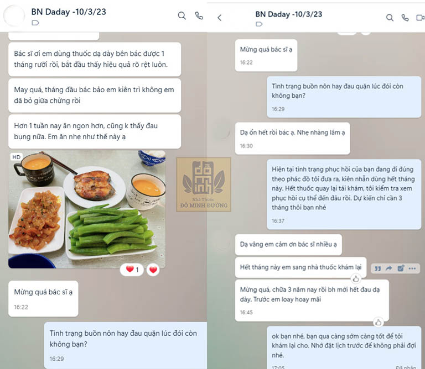Click the Đỗ Minh Đường watermark logo
The image size is (425, 369).
click(x=204, y=184)
